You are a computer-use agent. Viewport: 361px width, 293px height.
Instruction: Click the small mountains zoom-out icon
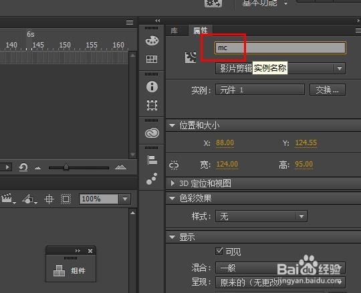coord(37,168)
